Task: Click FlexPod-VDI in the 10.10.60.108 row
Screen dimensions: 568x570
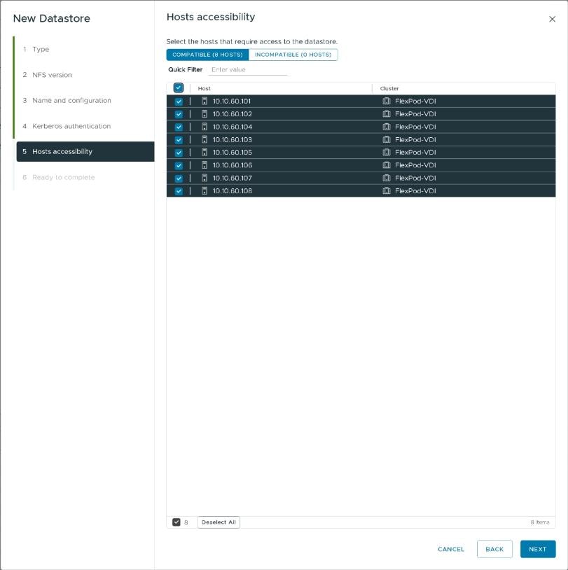Action: (415, 191)
